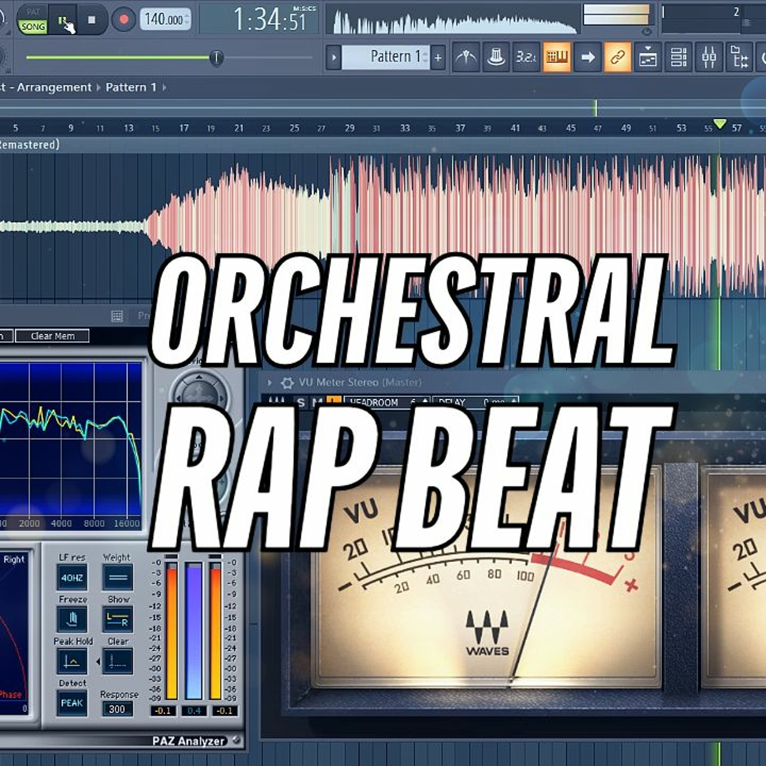Open the Pattern 1 selector
The width and height of the screenshot is (766, 766).
click(385, 57)
